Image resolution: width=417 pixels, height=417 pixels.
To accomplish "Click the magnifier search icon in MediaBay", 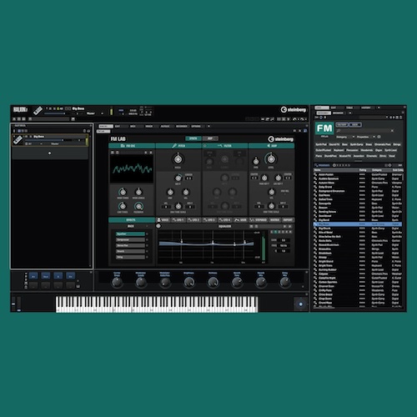I will pyautogui.click(x=339, y=131).
